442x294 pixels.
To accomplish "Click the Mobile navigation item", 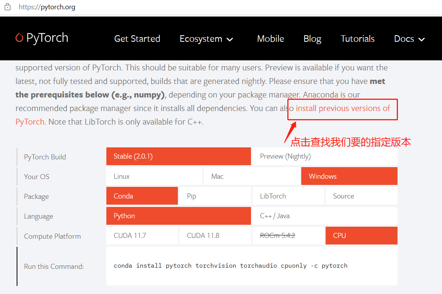I will click(270, 39).
